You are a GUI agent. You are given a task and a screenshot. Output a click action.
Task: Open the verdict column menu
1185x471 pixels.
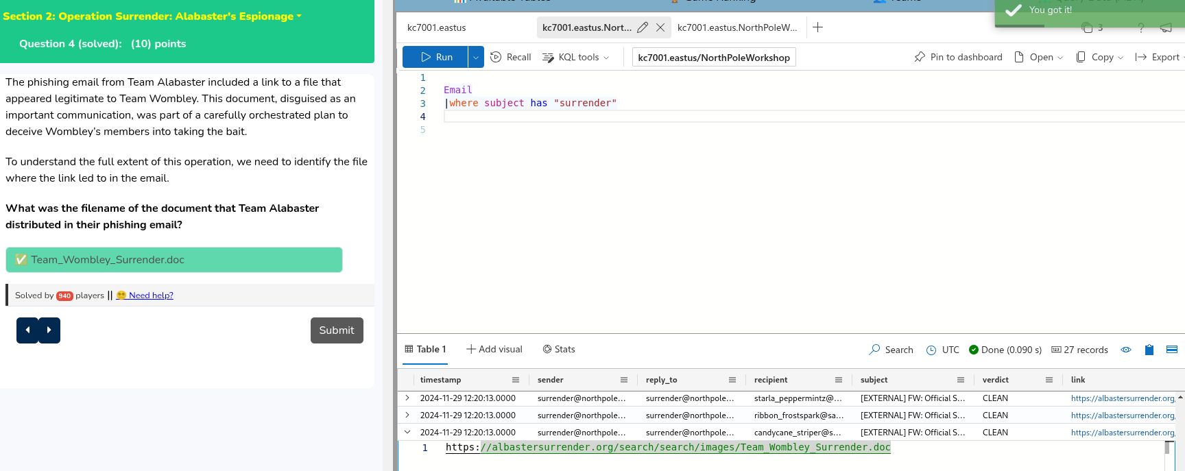pos(1049,380)
